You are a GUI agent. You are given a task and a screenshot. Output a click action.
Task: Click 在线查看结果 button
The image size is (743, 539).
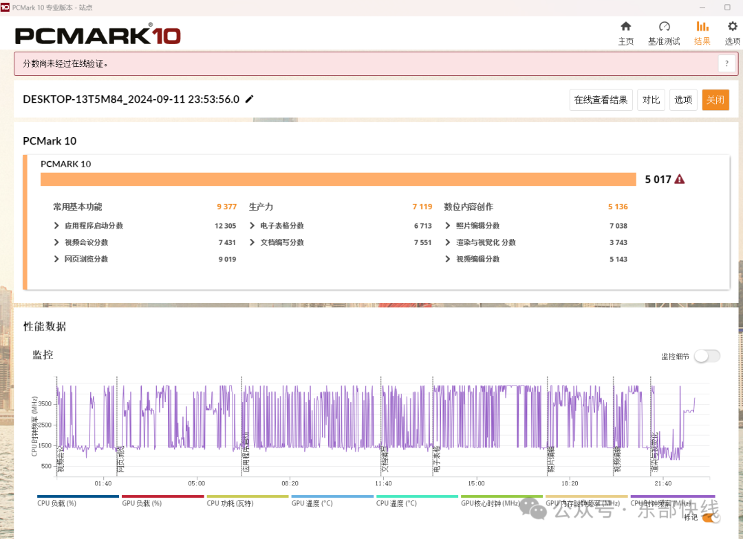pos(601,100)
